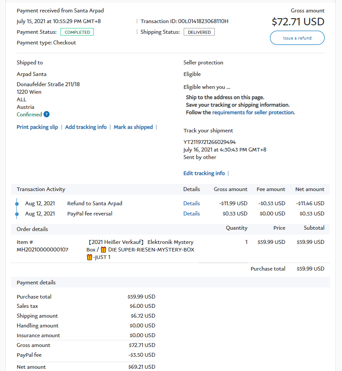
Task: Click the timeline dot beside the refund entry
Action: [x=17, y=203]
